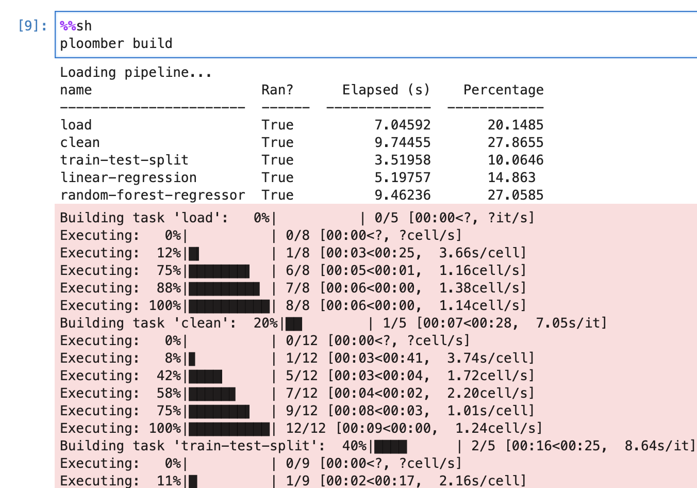Image resolution: width=697 pixels, height=488 pixels.
Task: Click elapsed value 9.74455
Action: (402, 142)
